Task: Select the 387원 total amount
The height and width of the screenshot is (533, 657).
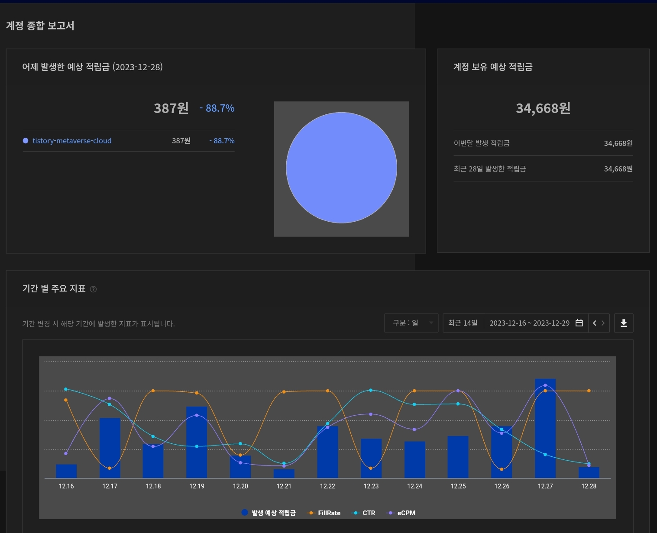Action: 172,108
